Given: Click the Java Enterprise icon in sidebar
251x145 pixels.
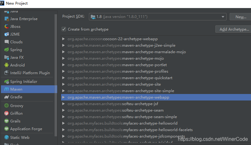Looking at the screenshot, I should click(7, 19).
